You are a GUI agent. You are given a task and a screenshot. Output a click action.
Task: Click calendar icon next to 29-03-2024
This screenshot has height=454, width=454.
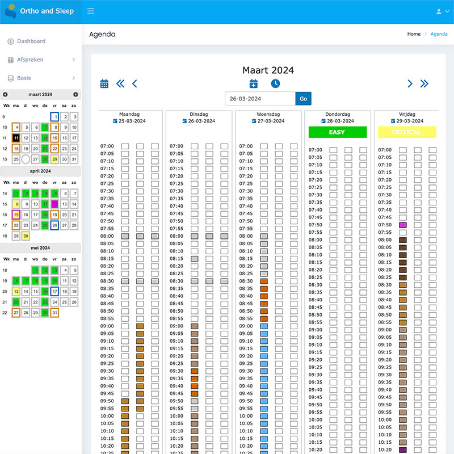click(x=393, y=121)
